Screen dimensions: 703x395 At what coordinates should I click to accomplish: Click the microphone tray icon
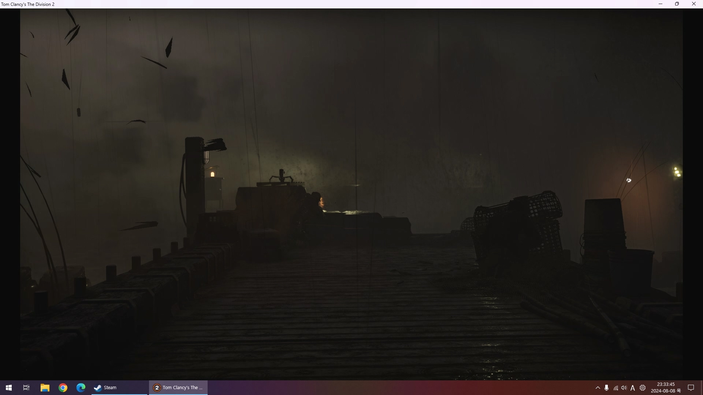coord(606,388)
